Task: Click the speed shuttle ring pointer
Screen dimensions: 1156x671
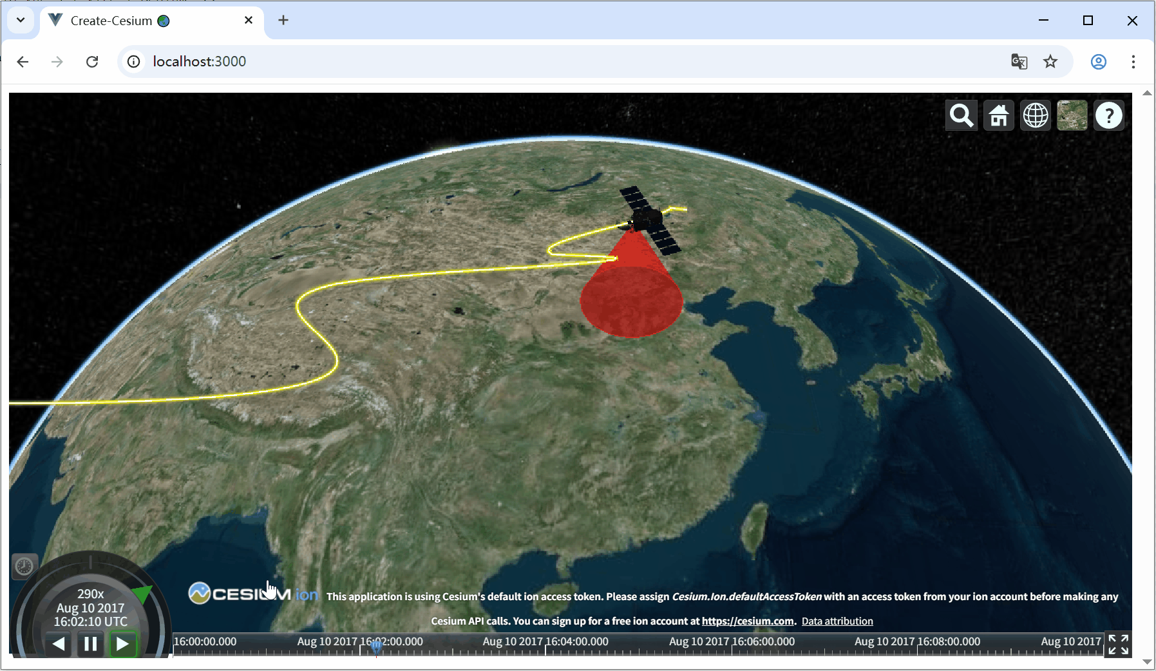Action: tap(142, 593)
